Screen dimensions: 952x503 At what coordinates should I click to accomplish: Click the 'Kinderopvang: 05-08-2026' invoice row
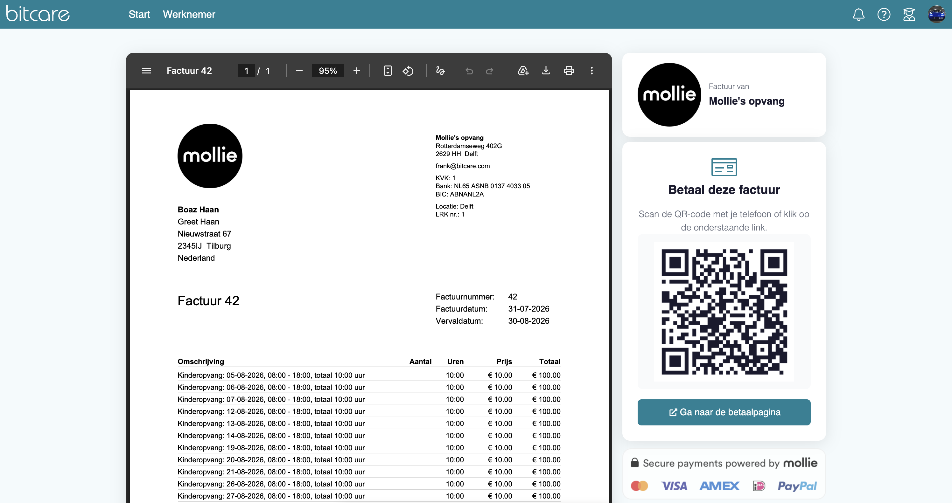point(369,375)
